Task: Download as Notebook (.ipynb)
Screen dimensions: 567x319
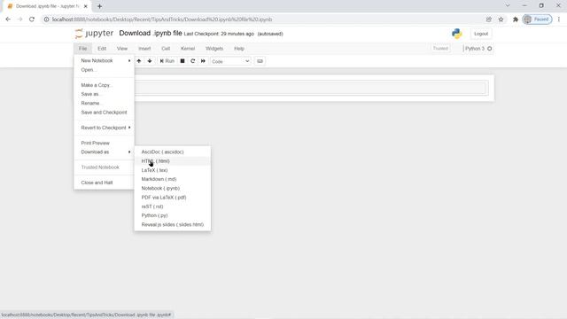Action: point(173,188)
